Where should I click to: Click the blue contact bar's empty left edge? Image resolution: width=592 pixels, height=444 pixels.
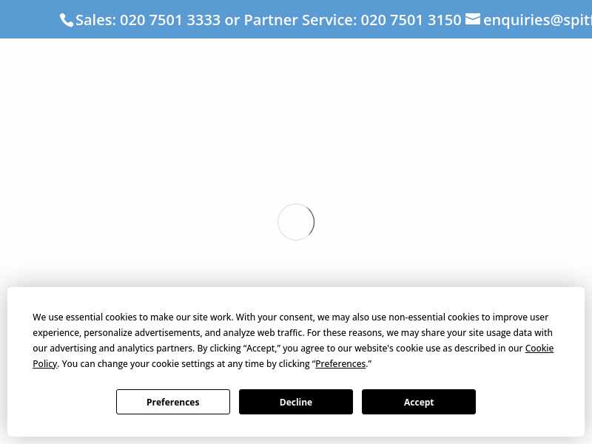coord(28,19)
